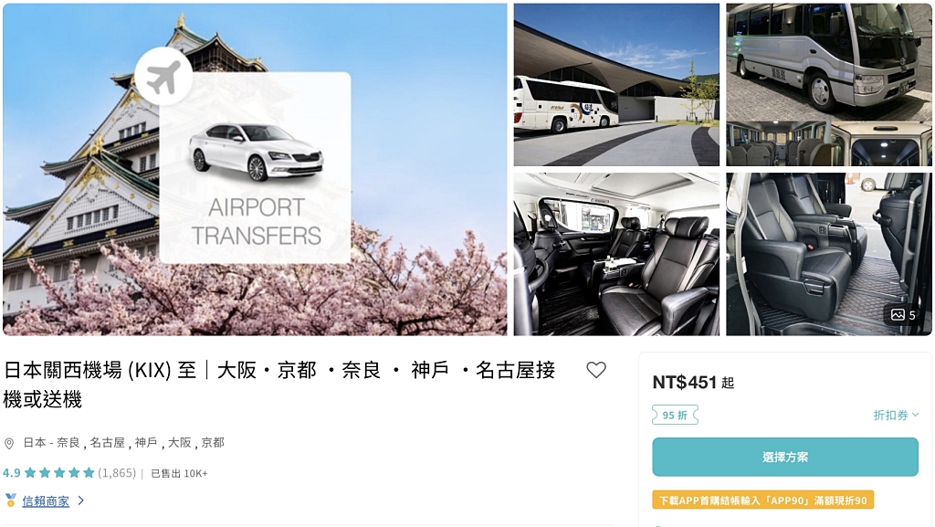Image resolution: width=935 pixels, height=527 pixels.
Task: Expand the 折扣券 coupon dropdown
Action: click(897, 415)
